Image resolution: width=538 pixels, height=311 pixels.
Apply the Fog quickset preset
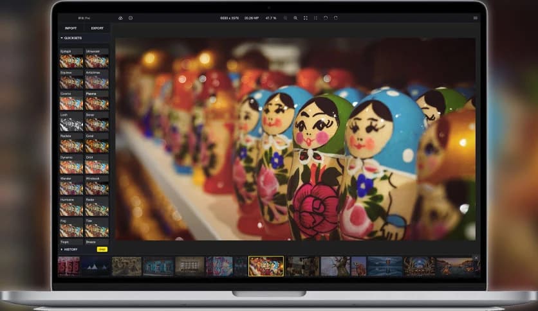point(71,228)
